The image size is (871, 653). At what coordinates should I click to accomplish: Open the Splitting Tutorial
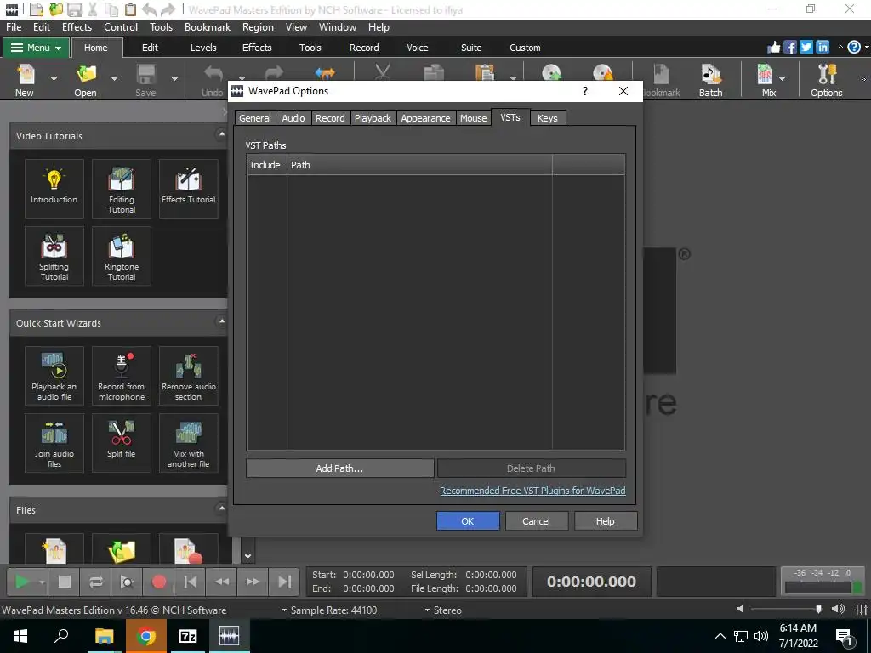coord(54,255)
